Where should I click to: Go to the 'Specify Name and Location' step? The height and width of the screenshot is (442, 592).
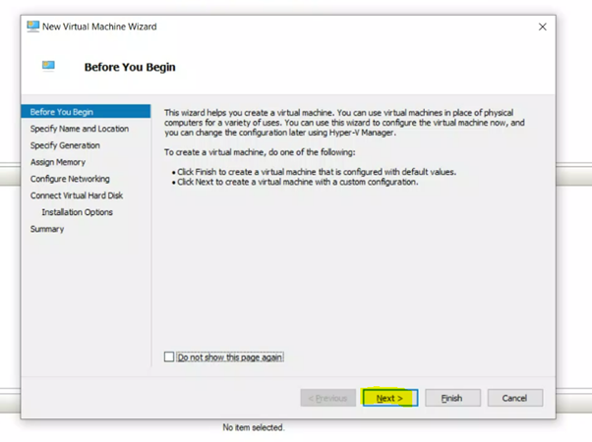pyautogui.click(x=79, y=129)
